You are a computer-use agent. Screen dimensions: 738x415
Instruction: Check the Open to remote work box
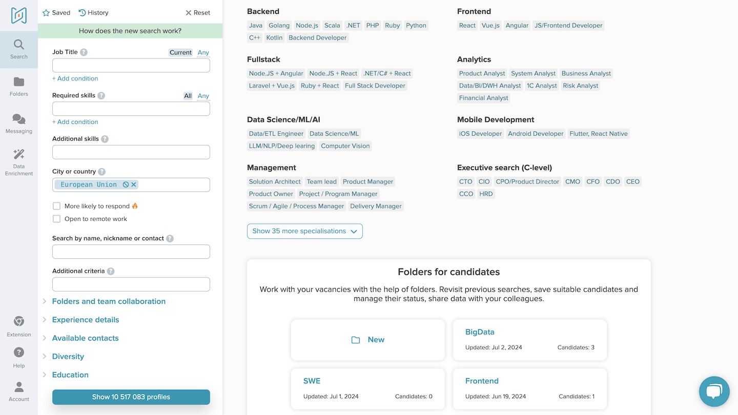[x=57, y=219]
